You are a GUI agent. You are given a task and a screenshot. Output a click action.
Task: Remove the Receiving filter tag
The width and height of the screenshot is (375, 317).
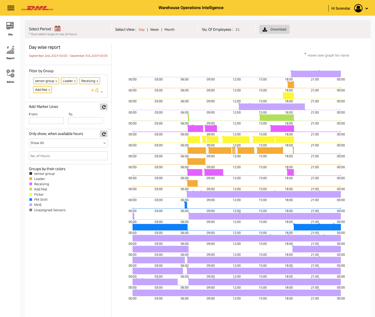97,81
